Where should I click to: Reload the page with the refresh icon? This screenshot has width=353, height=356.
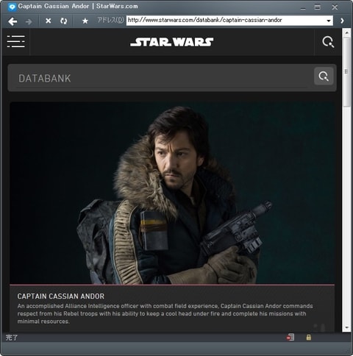[64, 21]
